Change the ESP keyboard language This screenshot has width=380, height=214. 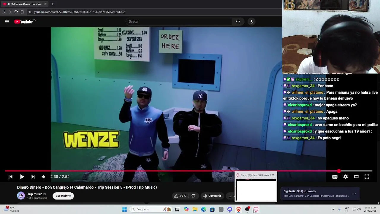(x=347, y=209)
